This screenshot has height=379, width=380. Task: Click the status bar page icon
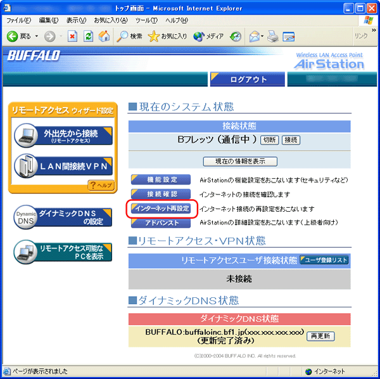[7, 371]
